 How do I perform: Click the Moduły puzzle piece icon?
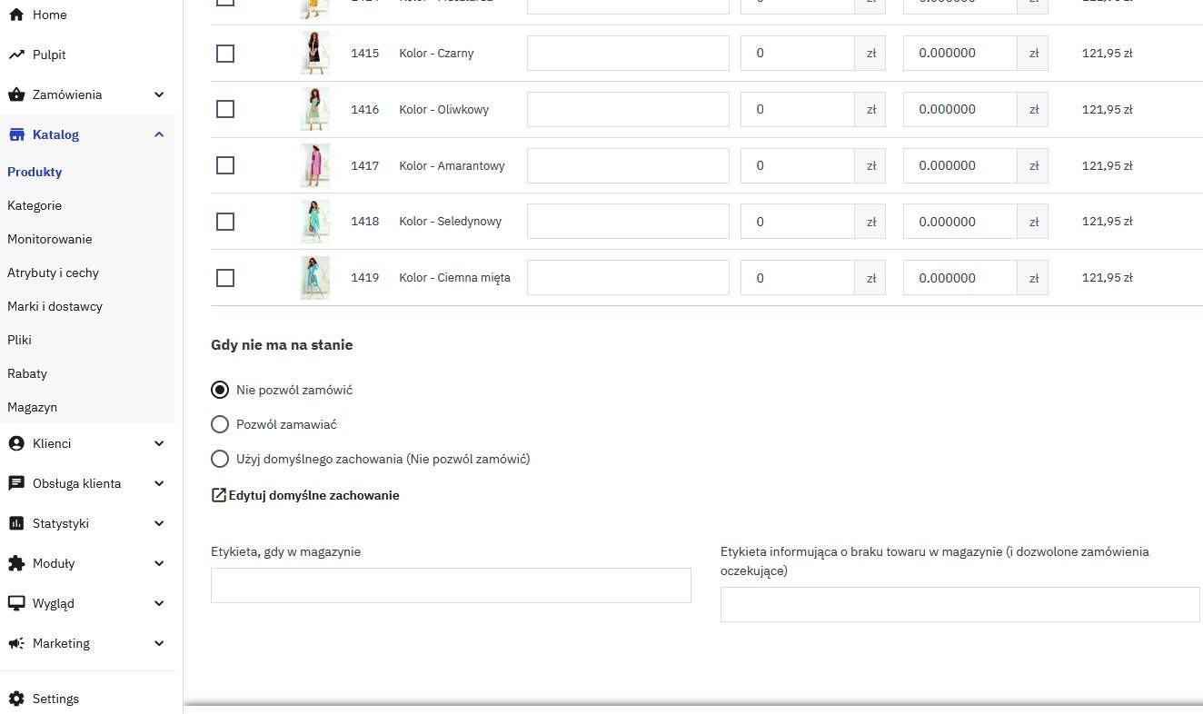(x=15, y=563)
